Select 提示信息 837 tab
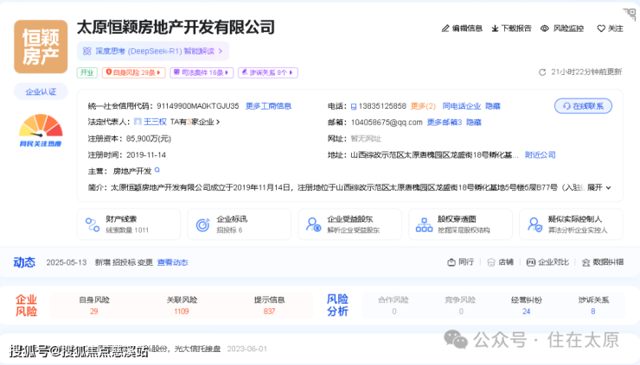 tap(269, 305)
